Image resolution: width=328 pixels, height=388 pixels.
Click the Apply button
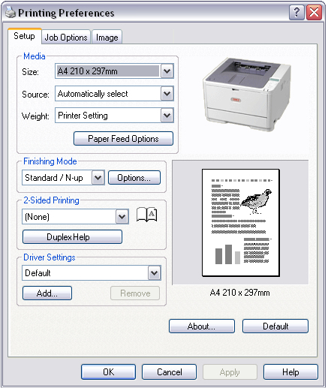point(230,372)
